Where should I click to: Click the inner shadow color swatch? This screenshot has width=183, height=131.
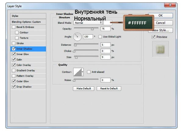108,23
